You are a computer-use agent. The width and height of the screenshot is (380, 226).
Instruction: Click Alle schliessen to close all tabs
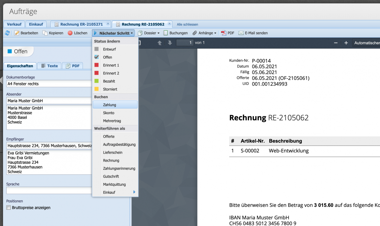187,24
